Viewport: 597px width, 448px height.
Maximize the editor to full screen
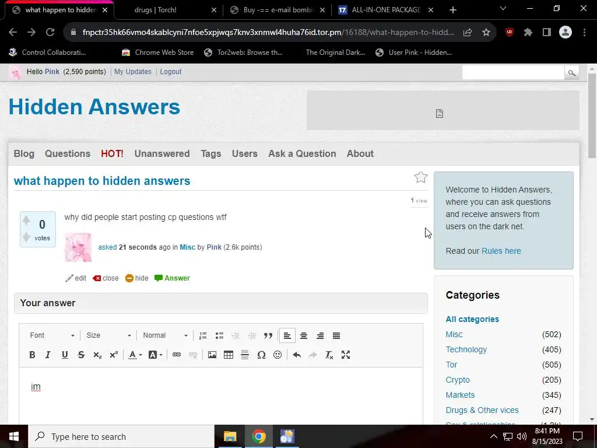(x=346, y=355)
